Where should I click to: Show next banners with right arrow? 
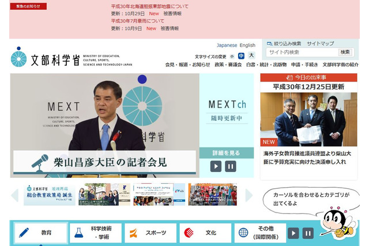pos(249,195)
